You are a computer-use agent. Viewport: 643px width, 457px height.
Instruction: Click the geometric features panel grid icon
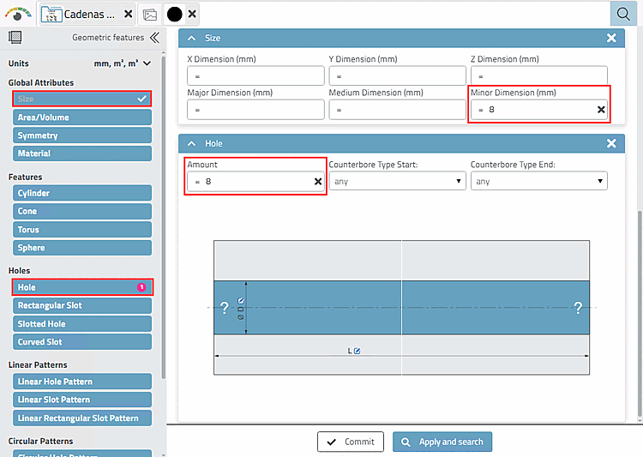click(x=15, y=38)
